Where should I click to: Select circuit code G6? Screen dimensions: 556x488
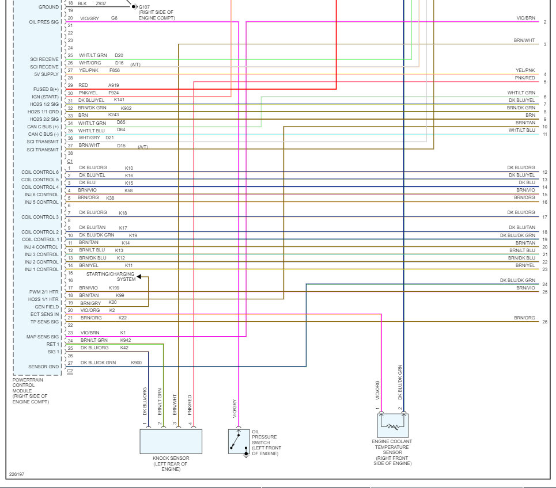(x=114, y=18)
